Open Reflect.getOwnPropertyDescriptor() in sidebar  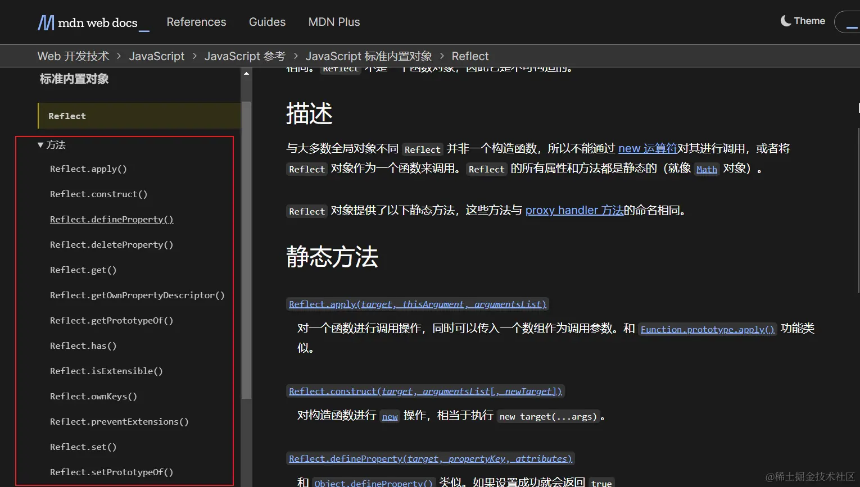[x=137, y=295]
